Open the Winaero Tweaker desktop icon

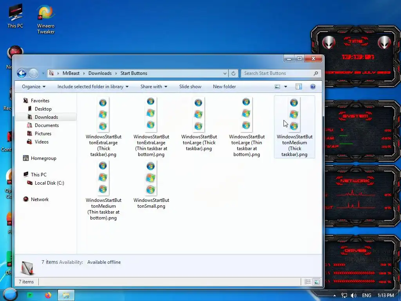(46, 20)
